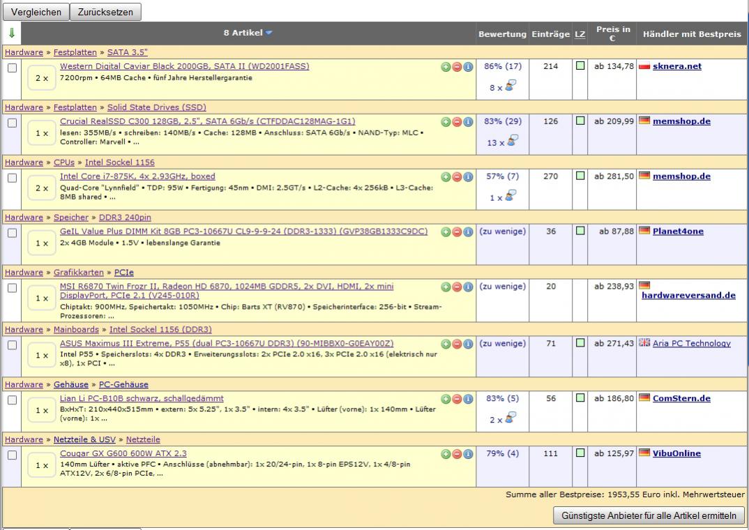Screen dimensions: 749x530
Task: Edit quantity field of Cougar GX G600
Action: [x=42, y=466]
